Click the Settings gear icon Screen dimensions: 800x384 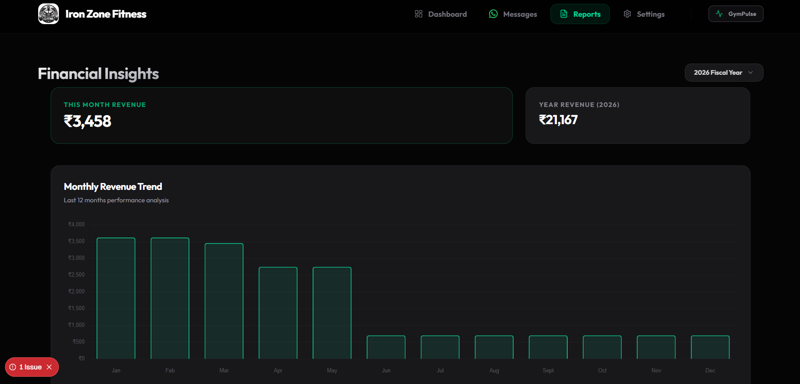(x=627, y=14)
